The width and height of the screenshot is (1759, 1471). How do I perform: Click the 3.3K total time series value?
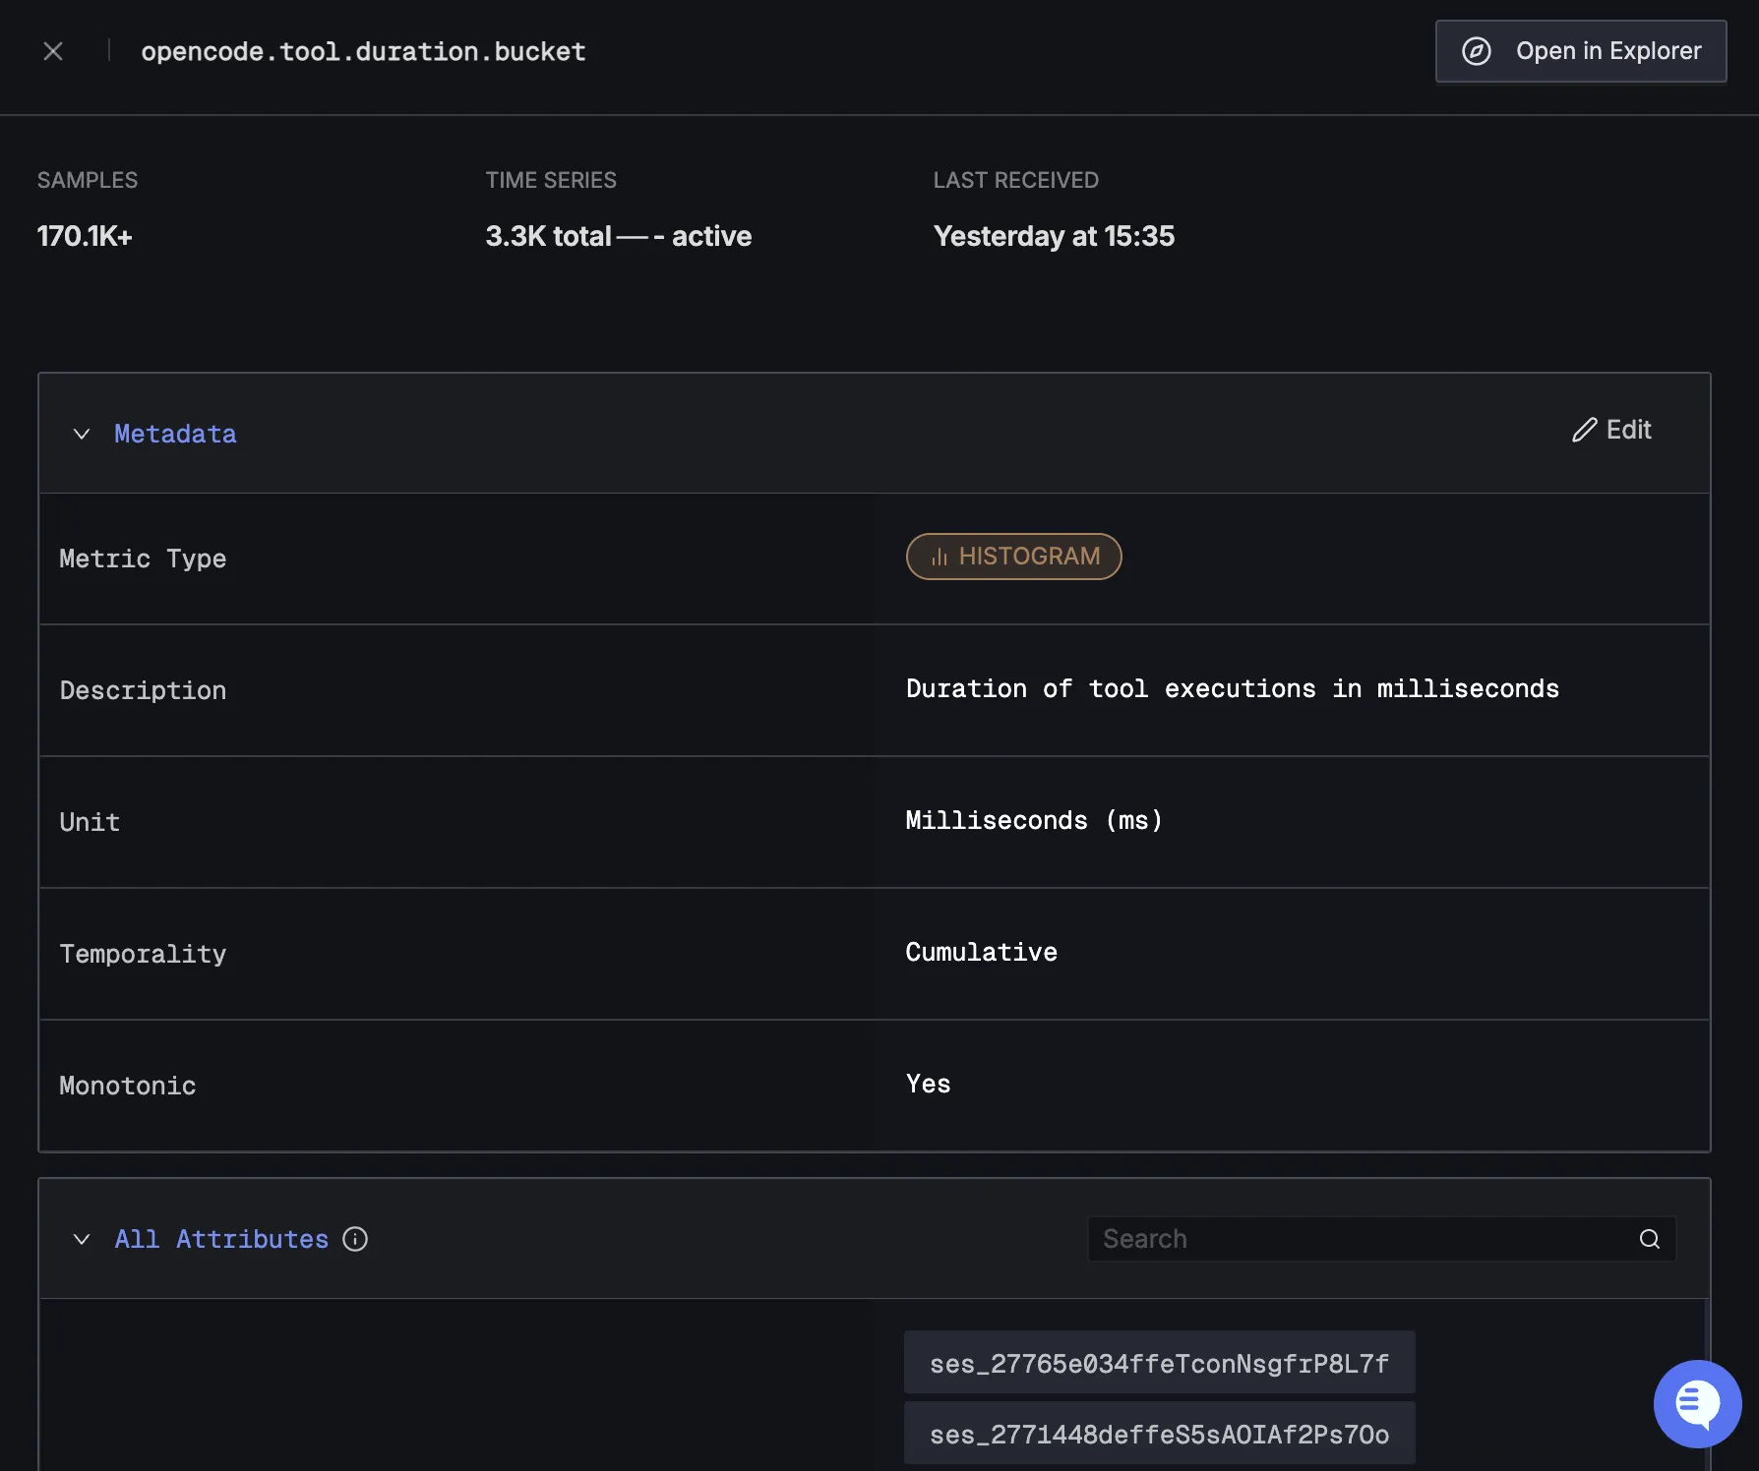618,236
